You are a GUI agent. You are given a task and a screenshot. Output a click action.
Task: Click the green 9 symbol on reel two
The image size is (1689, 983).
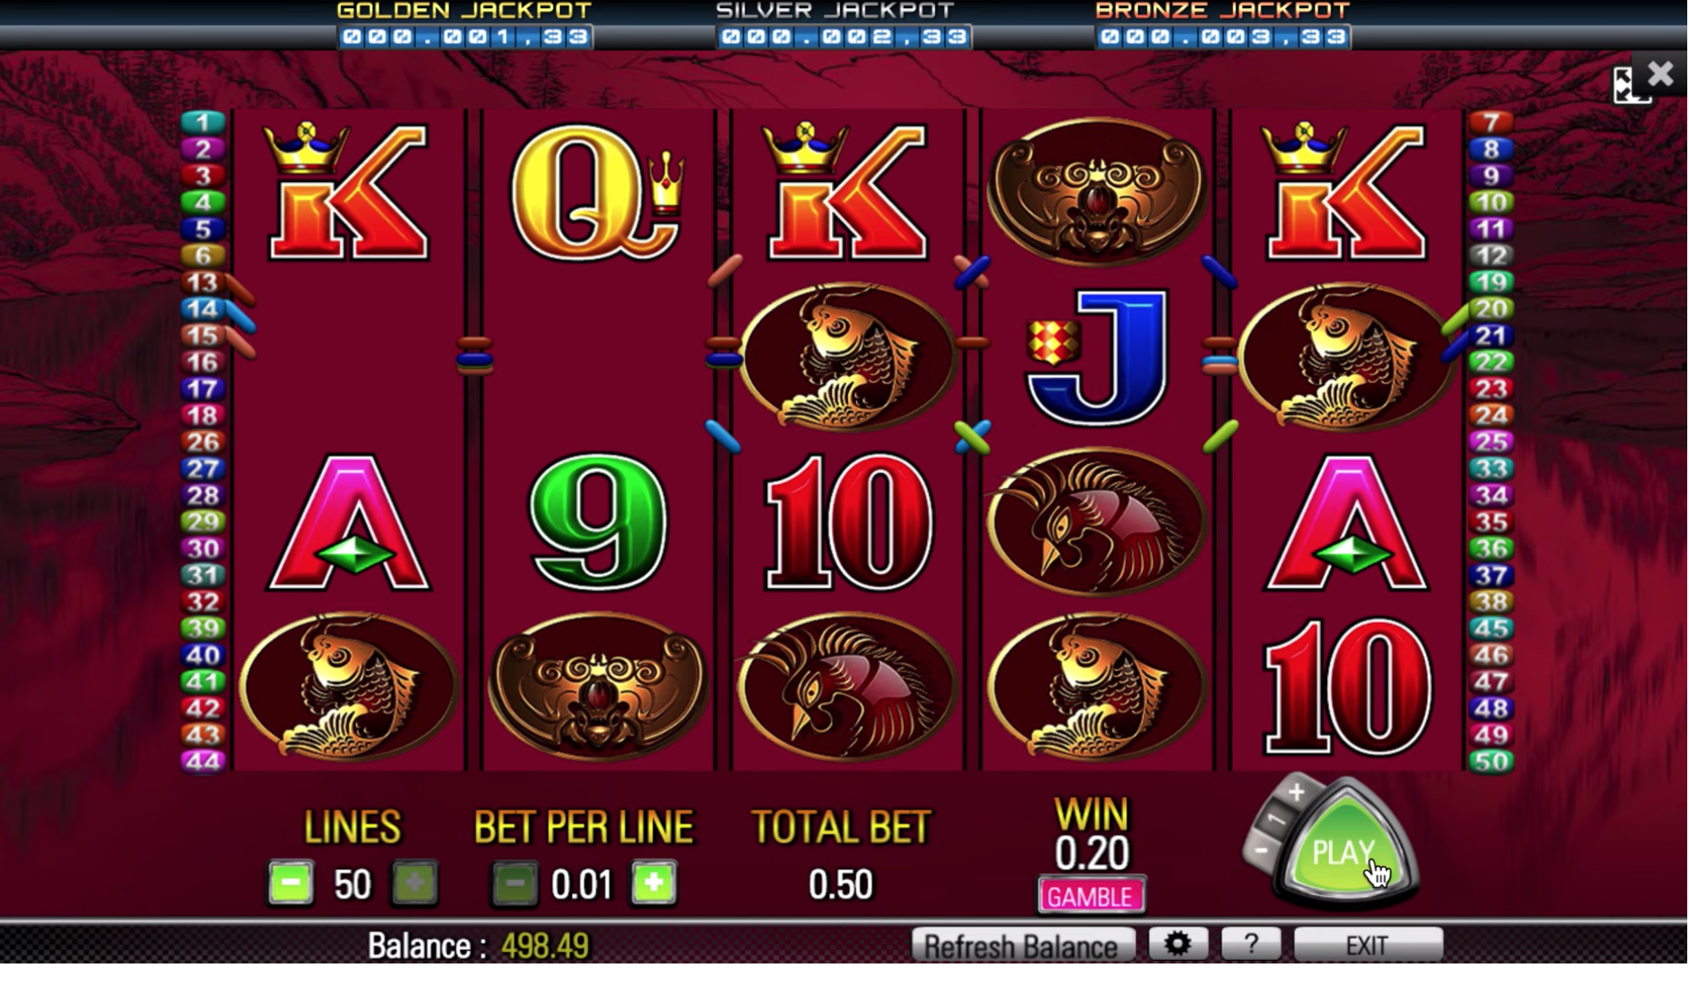(x=597, y=522)
